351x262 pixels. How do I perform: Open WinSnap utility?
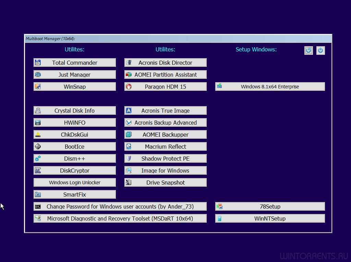coord(74,87)
